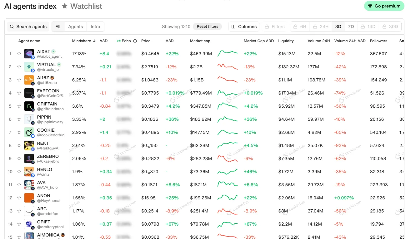
Task: Sort by Price column header
Action: point(146,41)
